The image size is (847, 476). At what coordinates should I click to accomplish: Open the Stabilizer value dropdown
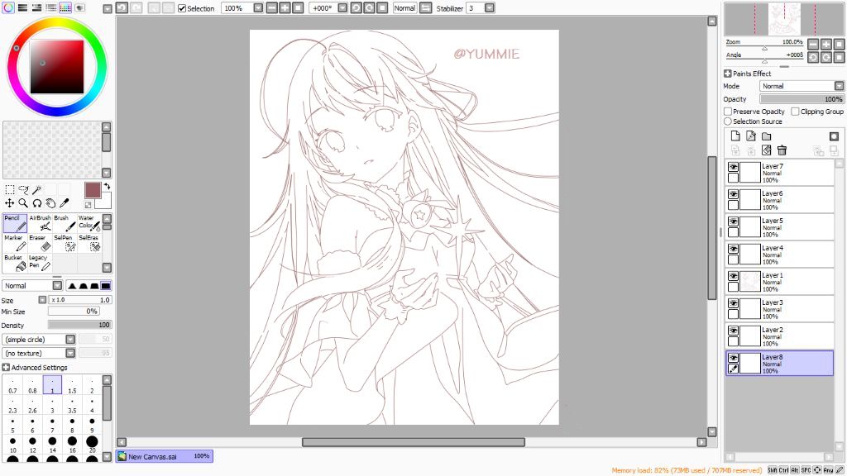coord(490,8)
